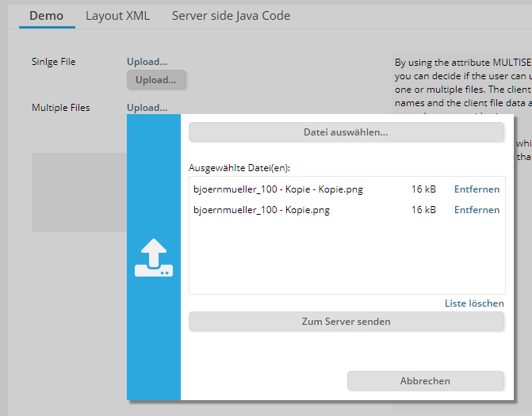This screenshot has width=532, height=416.
Task: Click Entfernen for bjoernmueller_100 - Kopie.png
Action: pos(477,210)
